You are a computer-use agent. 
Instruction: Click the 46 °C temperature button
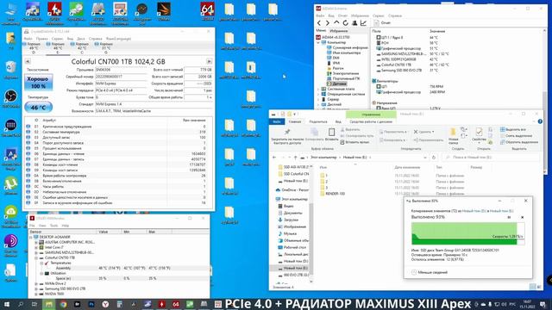tap(38, 107)
